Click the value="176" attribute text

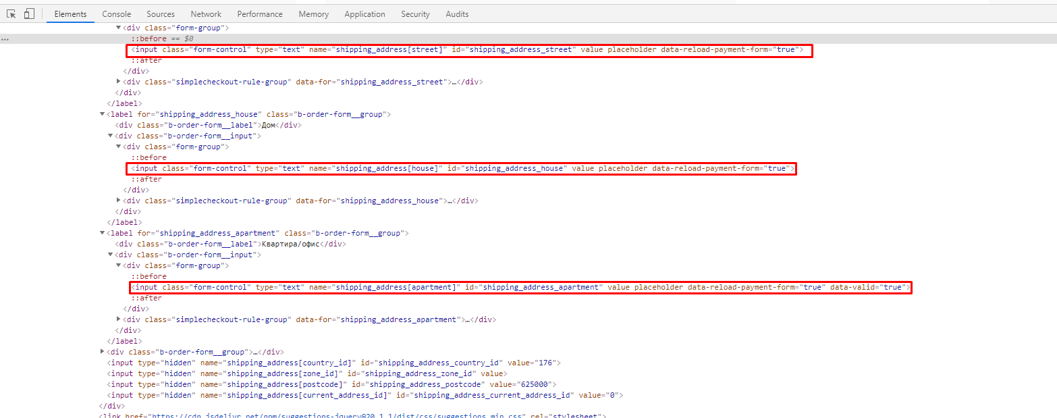[532, 363]
